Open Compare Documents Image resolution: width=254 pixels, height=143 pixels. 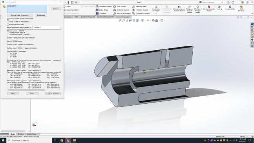pos(141,13)
